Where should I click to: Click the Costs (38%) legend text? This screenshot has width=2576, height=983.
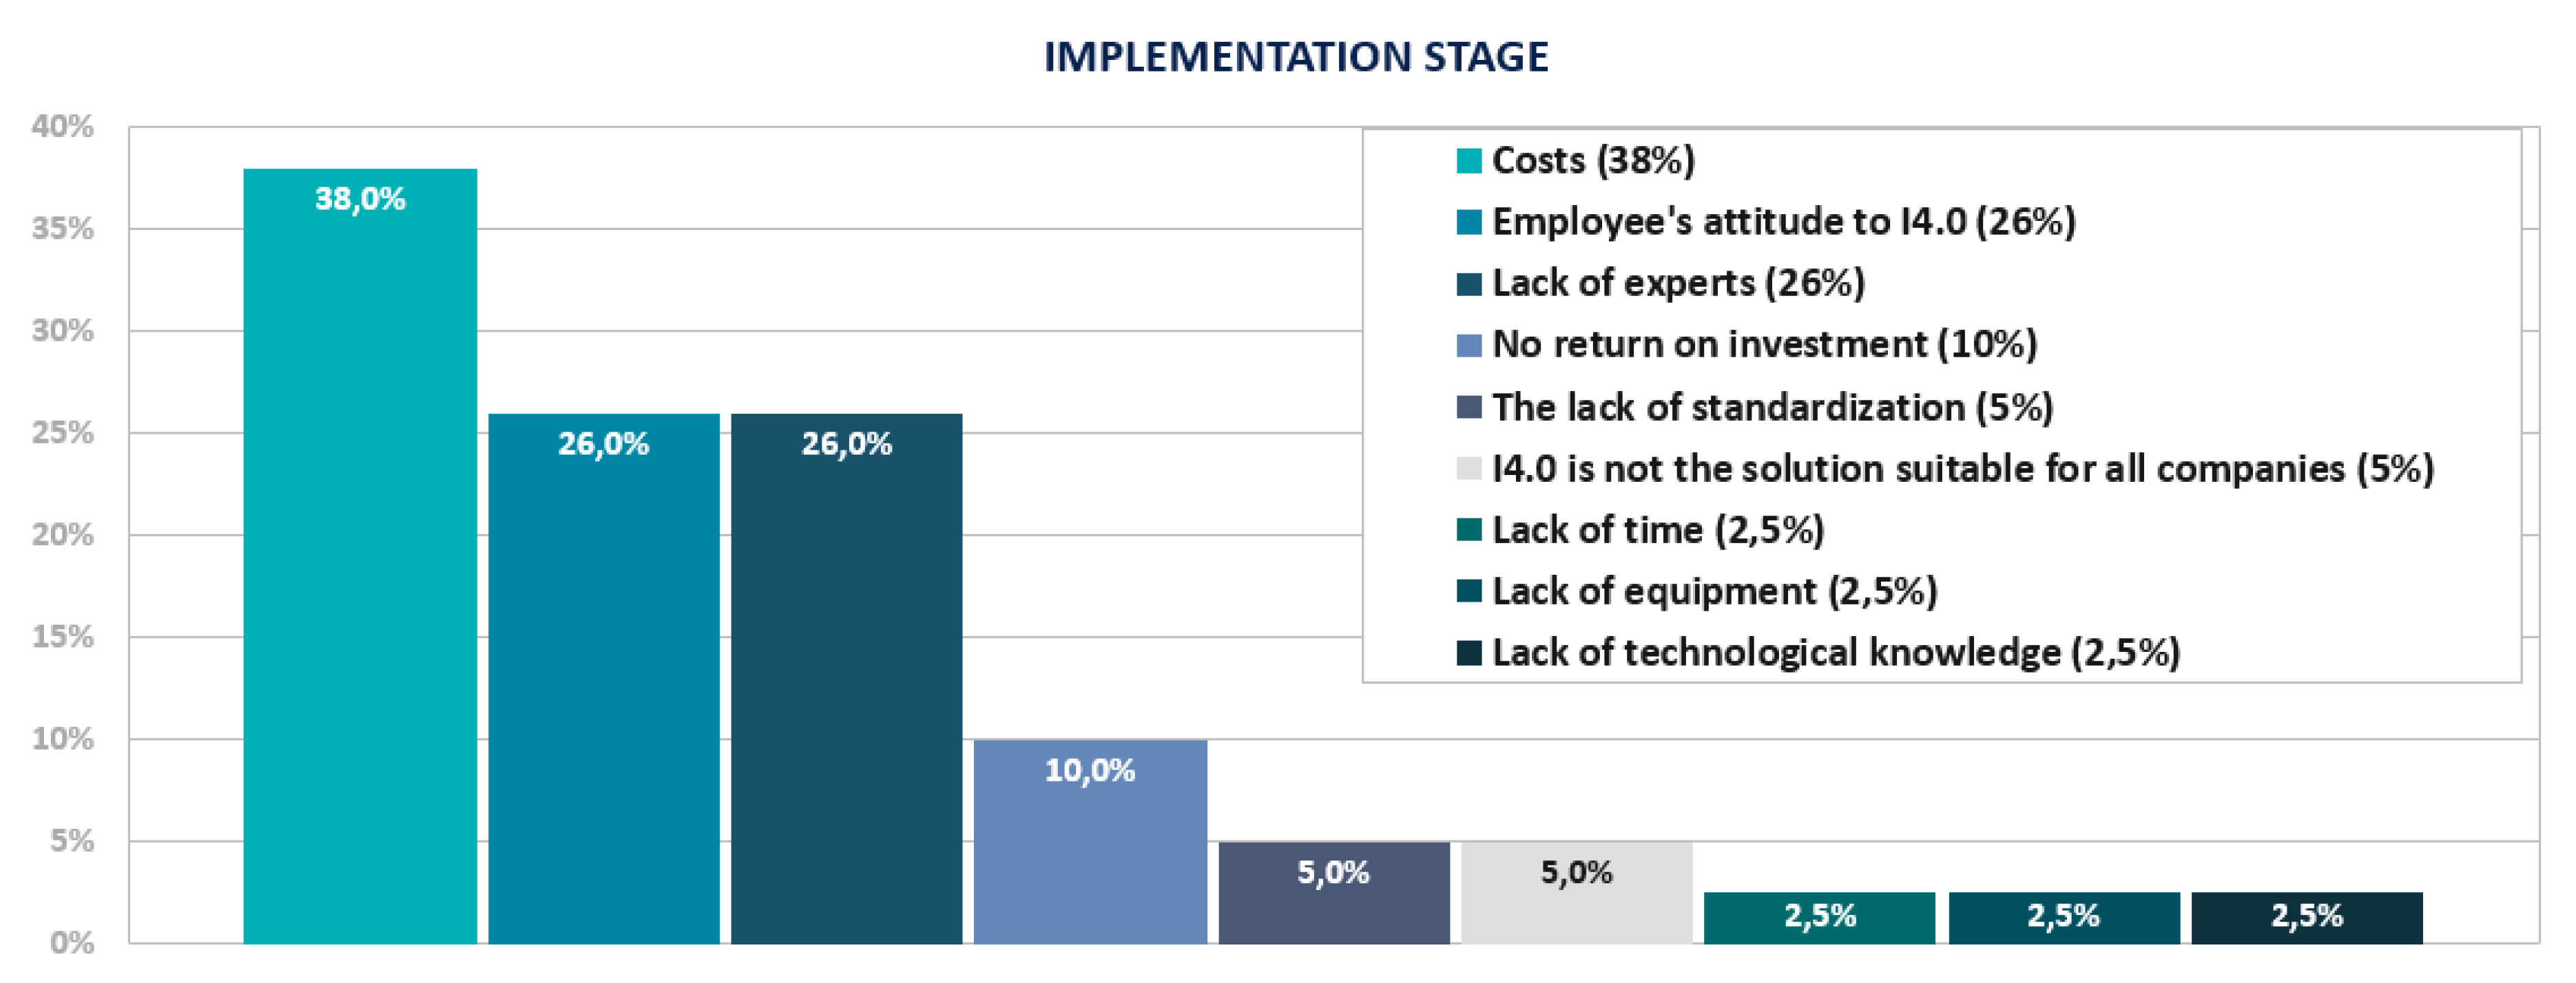1593,161
